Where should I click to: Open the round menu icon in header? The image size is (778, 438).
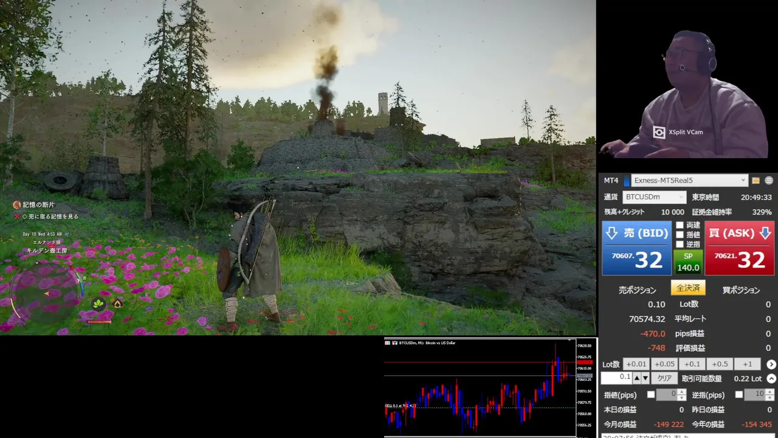pyautogui.click(x=769, y=181)
